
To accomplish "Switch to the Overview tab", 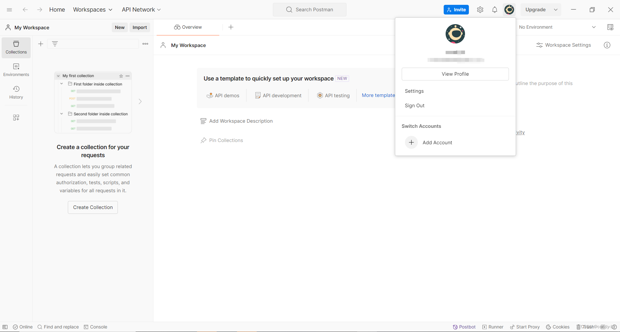I will click(x=188, y=27).
